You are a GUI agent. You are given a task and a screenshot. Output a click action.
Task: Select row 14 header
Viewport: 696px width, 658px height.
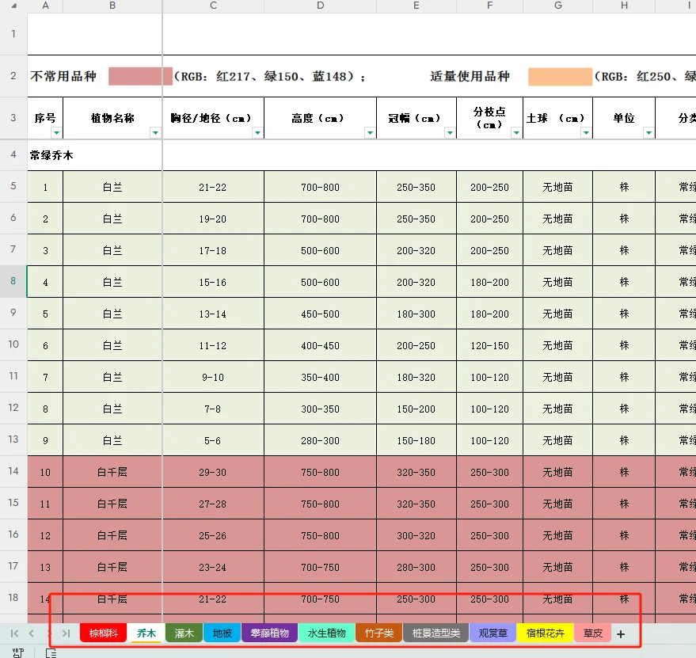pyautogui.click(x=13, y=471)
